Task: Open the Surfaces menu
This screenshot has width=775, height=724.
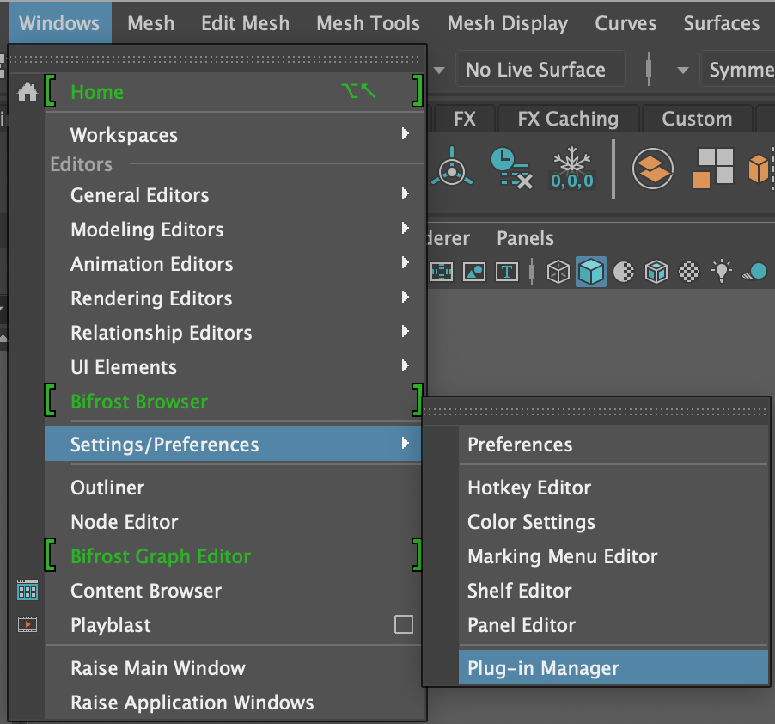Action: coord(722,22)
